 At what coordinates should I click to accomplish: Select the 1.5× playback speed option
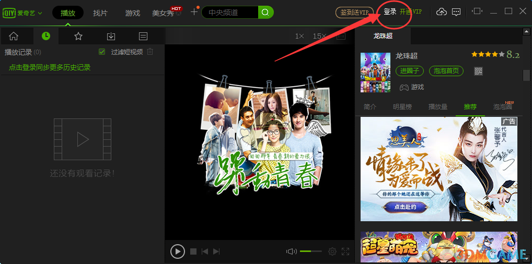[x=319, y=36]
